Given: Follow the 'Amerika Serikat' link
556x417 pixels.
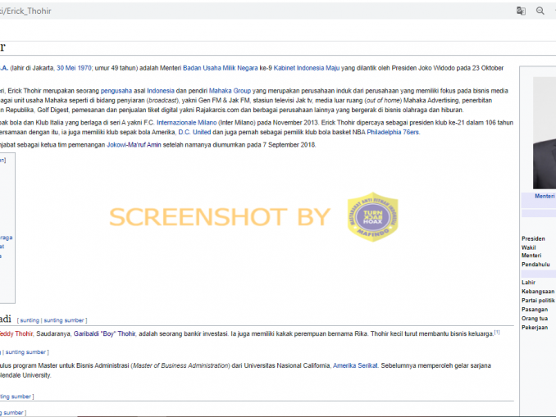Looking at the screenshot, I should pyautogui.click(x=355, y=365).
